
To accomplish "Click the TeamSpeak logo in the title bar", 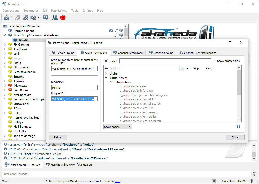I will coord(4,4).
